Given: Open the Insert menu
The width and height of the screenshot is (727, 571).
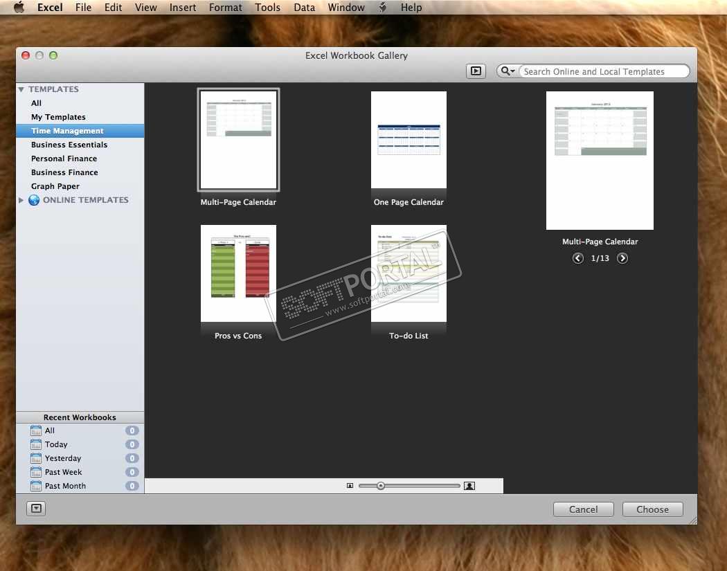Looking at the screenshot, I should point(183,8).
